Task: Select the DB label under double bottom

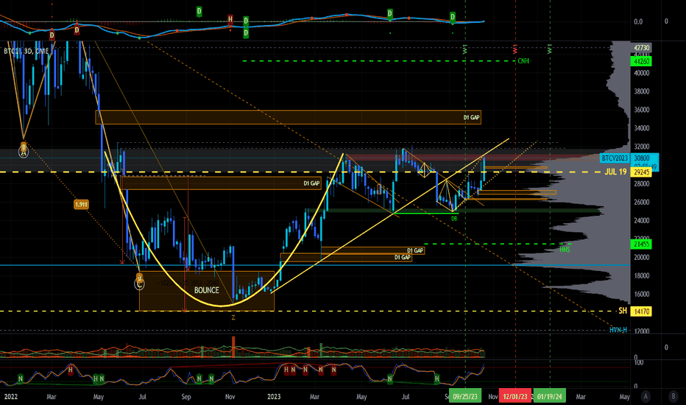Action: (x=454, y=218)
